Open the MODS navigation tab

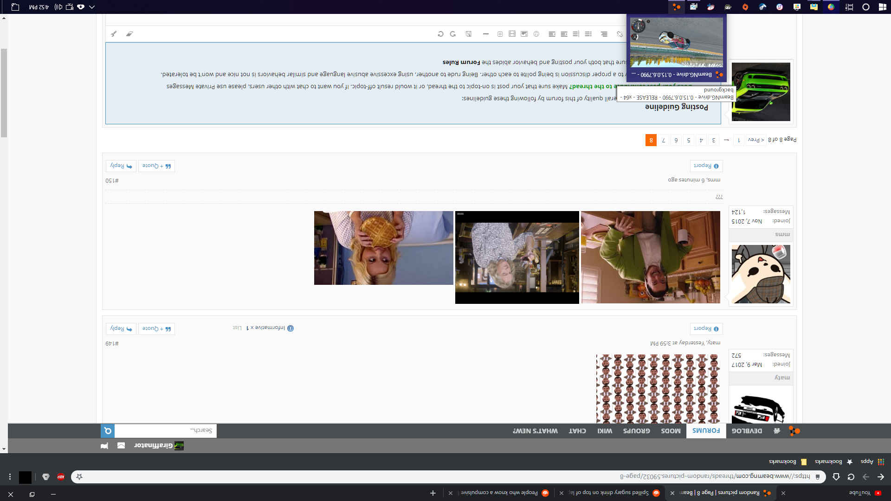click(x=671, y=431)
